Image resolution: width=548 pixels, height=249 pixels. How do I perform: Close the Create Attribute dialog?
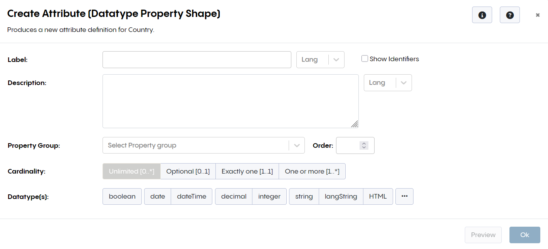538,15
